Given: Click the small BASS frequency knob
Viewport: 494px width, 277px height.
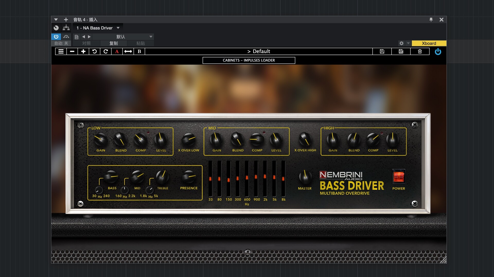Looking at the screenshot, I should [x=99, y=190].
